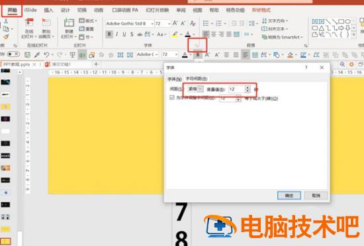Click the cut scissors icon

[6, 21]
